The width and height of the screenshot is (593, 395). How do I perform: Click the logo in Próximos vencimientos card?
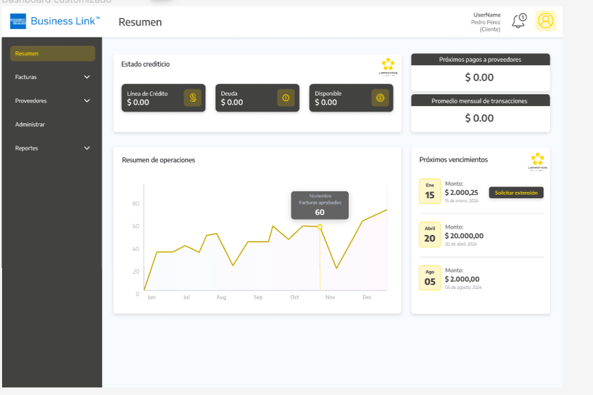[x=537, y=161]
